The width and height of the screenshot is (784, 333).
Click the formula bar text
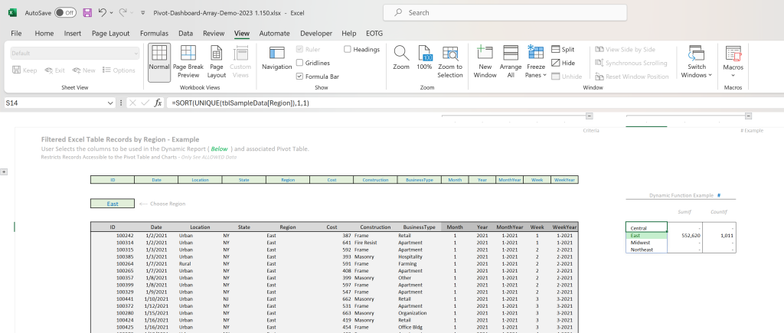click(x=240, y=103)
